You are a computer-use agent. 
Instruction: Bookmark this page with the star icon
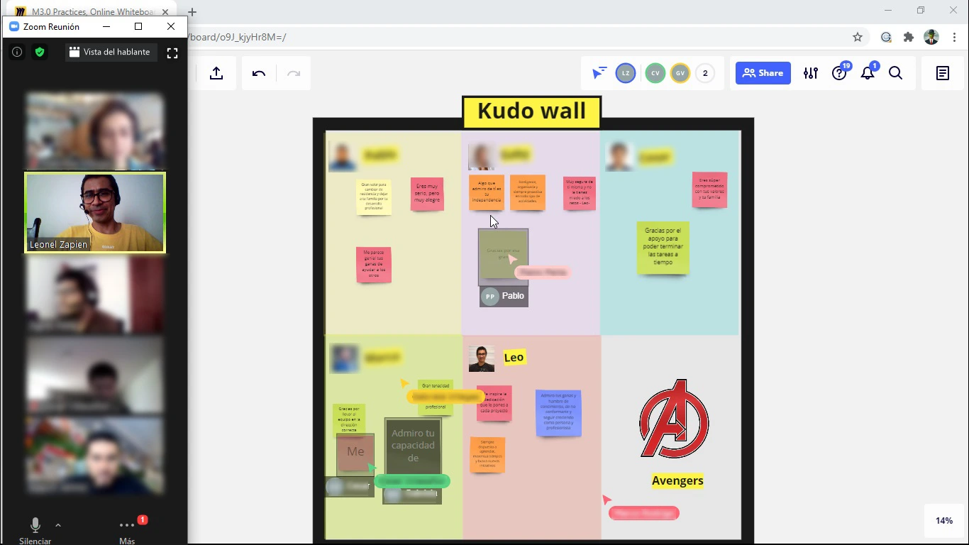858,37
